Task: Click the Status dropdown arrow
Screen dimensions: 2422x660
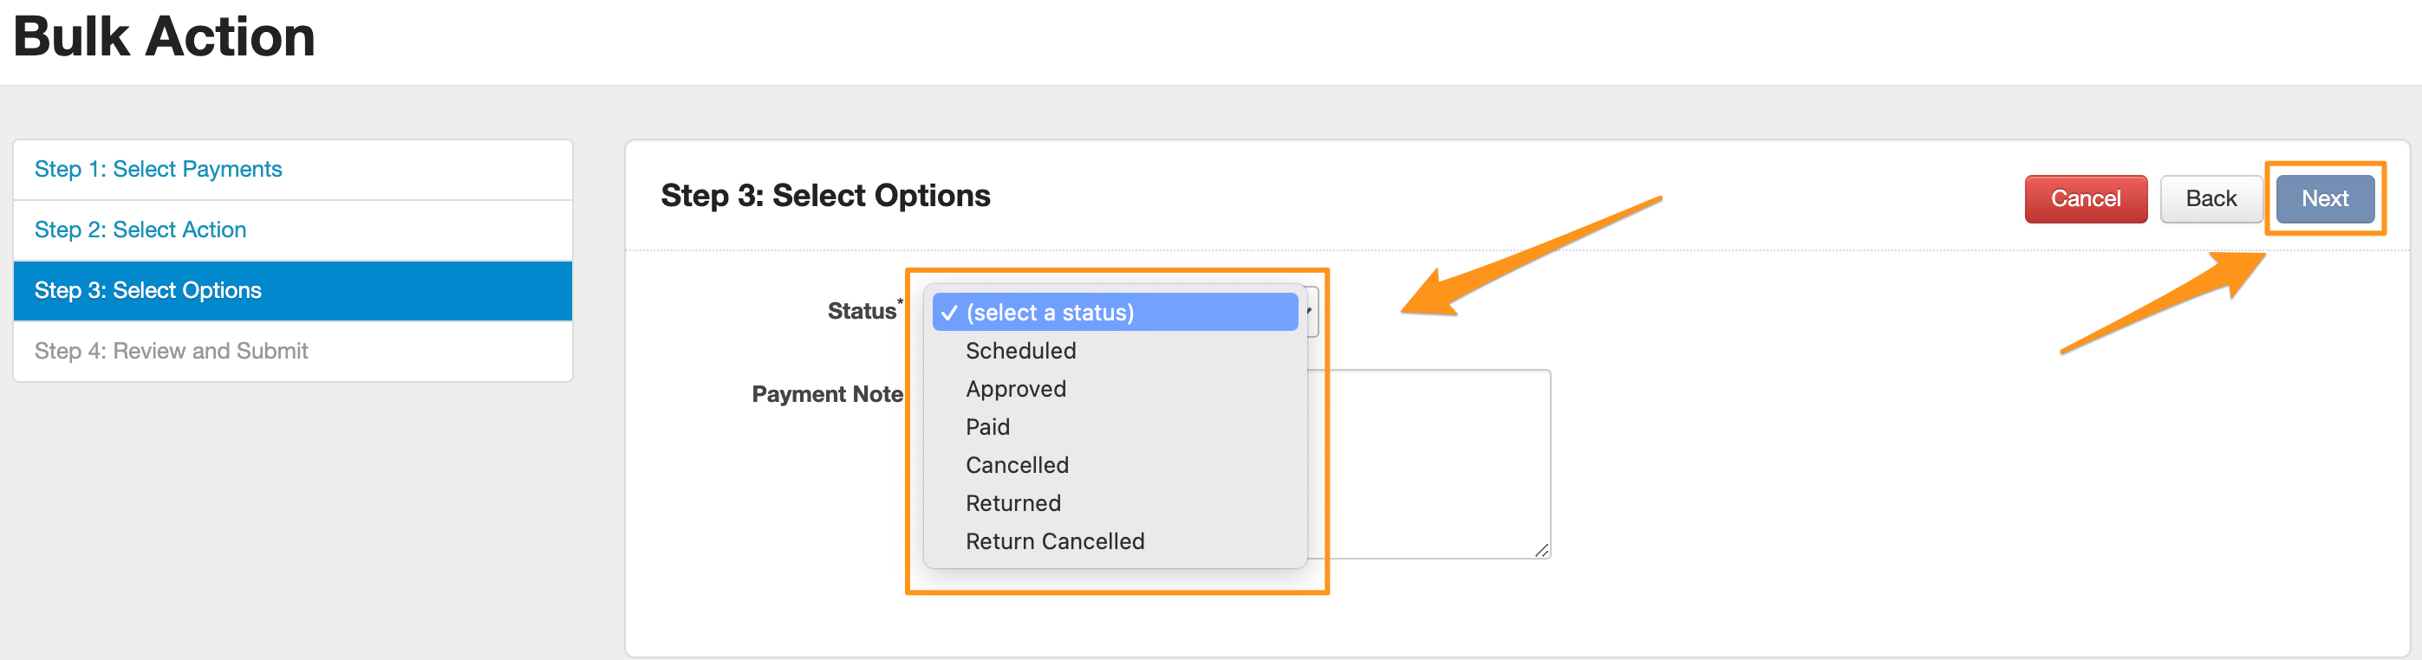Action: pos(1311,311)
